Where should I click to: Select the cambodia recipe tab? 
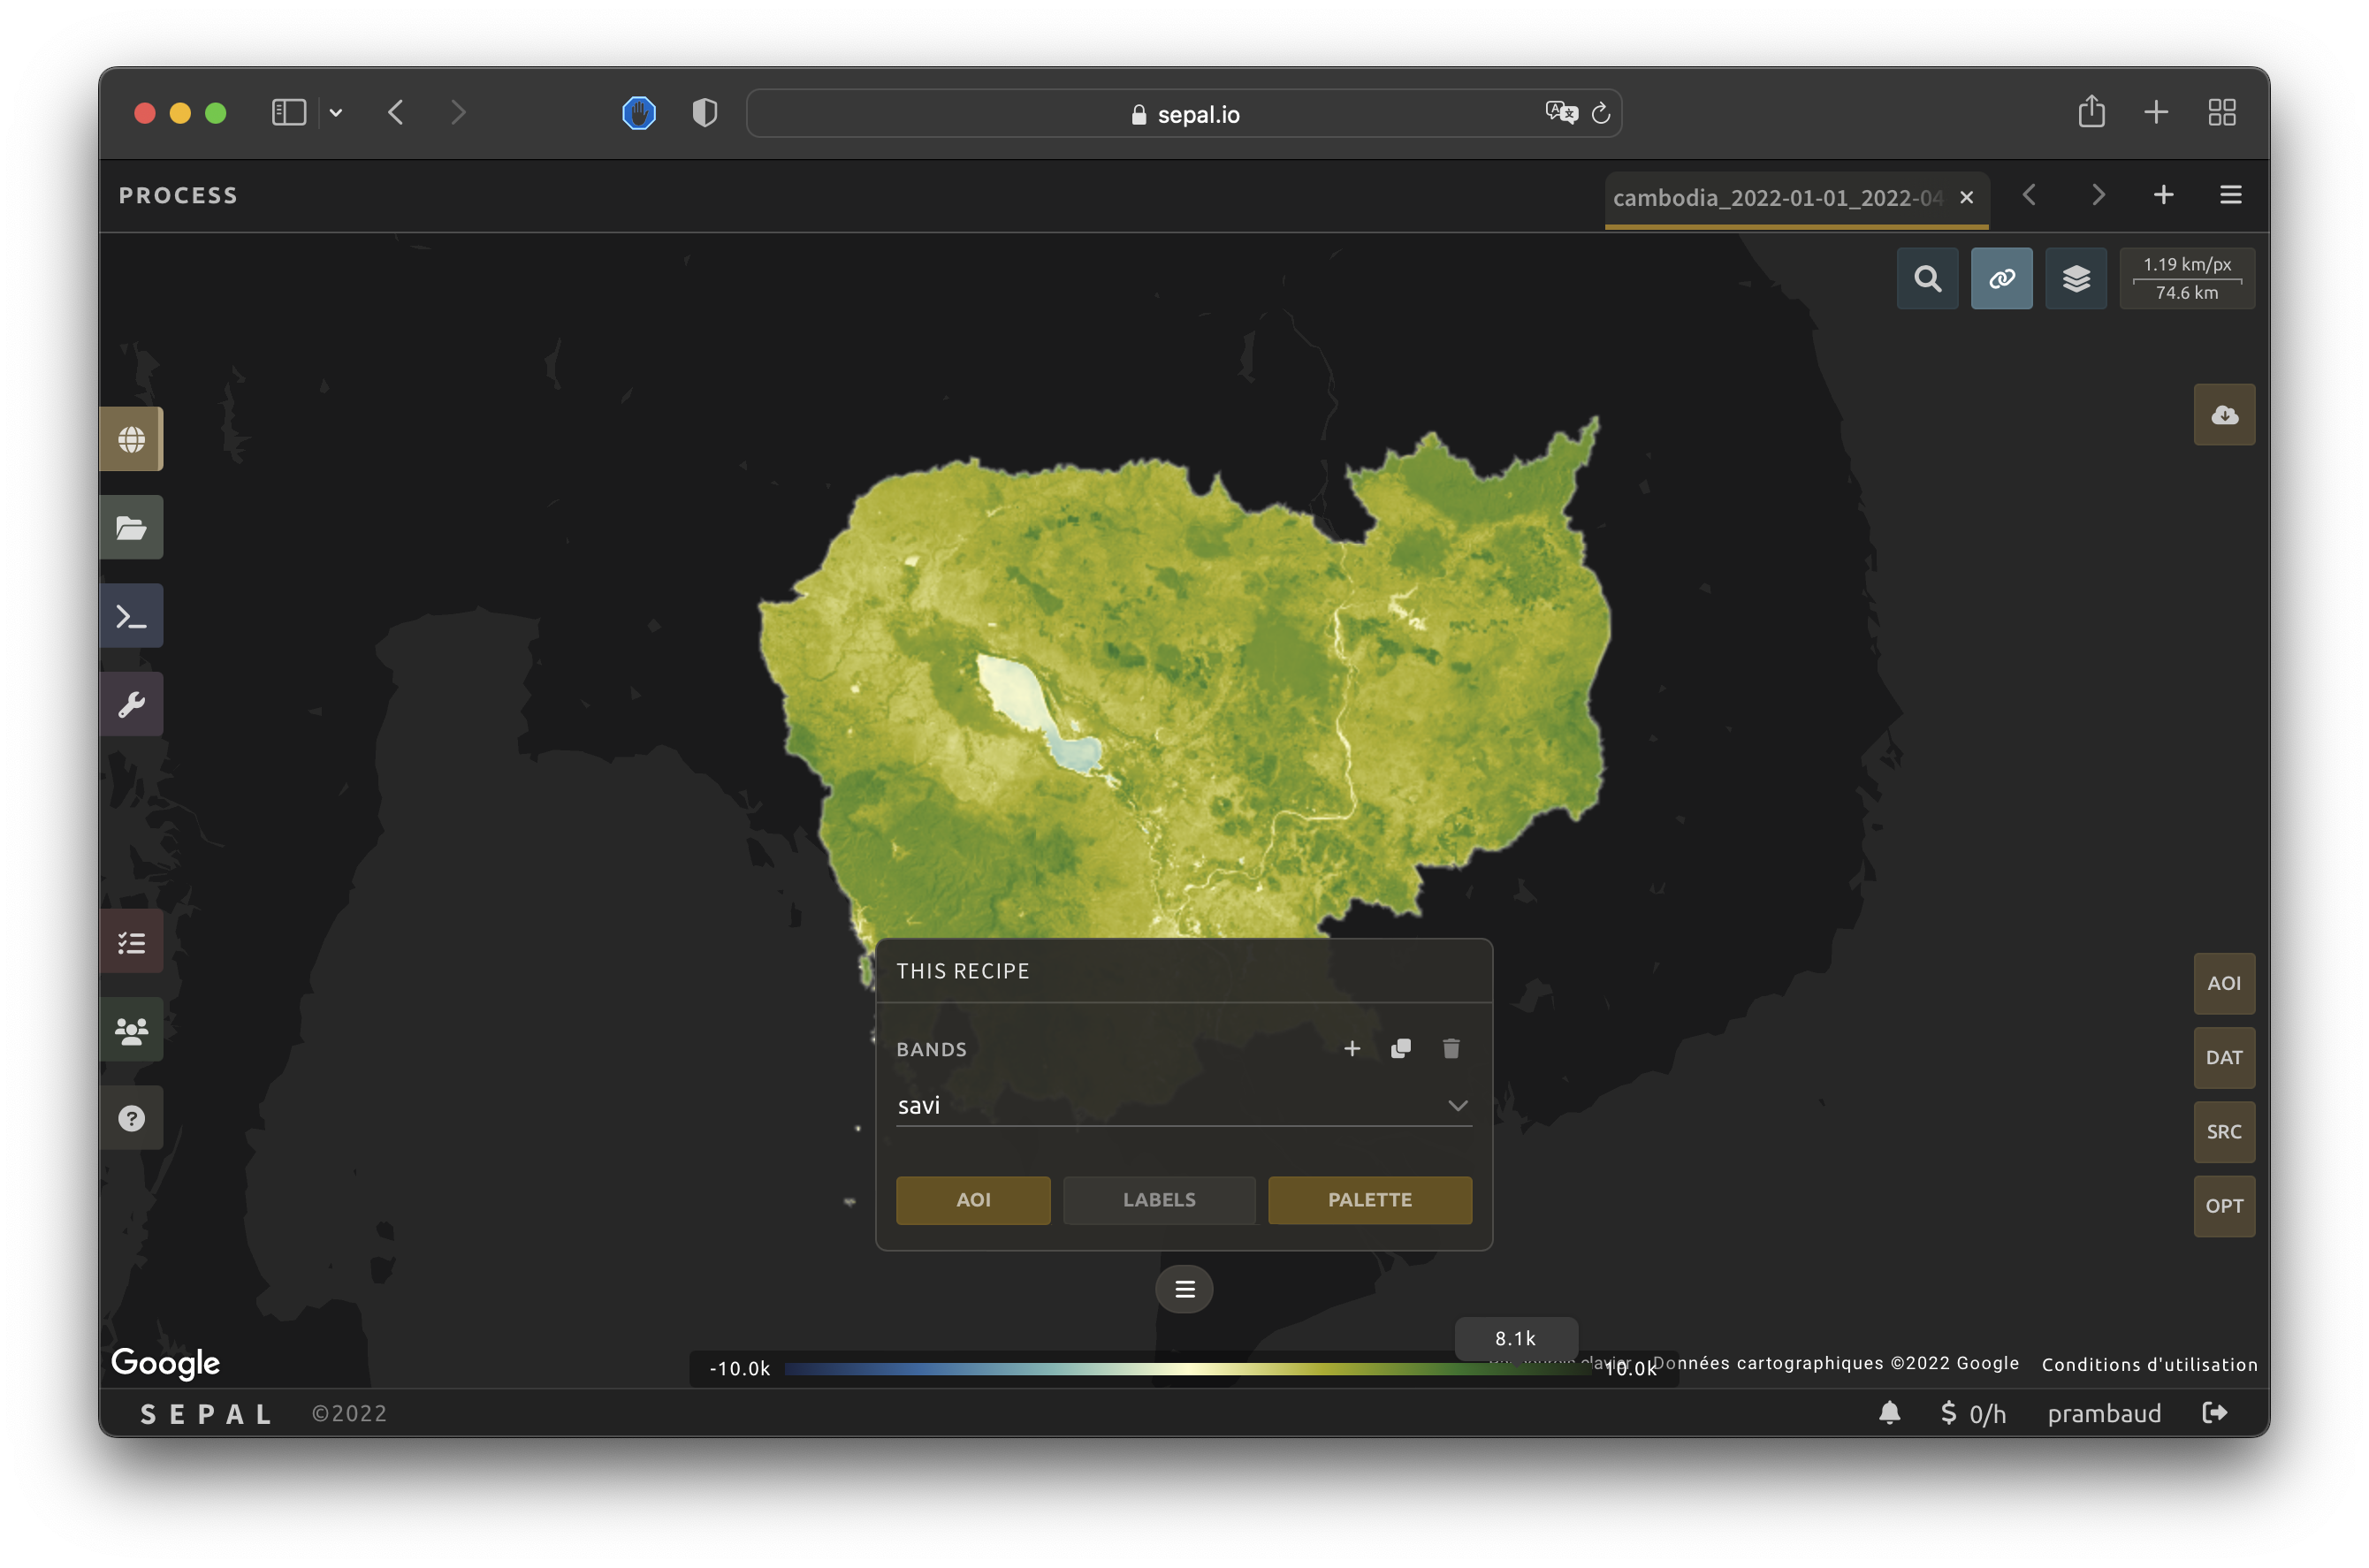click(1776, 198)
